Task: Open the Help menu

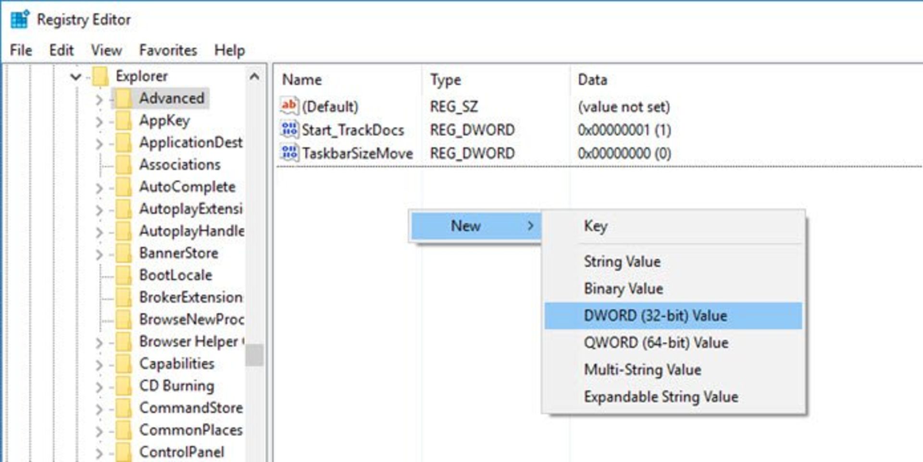Action: point(229,50)
